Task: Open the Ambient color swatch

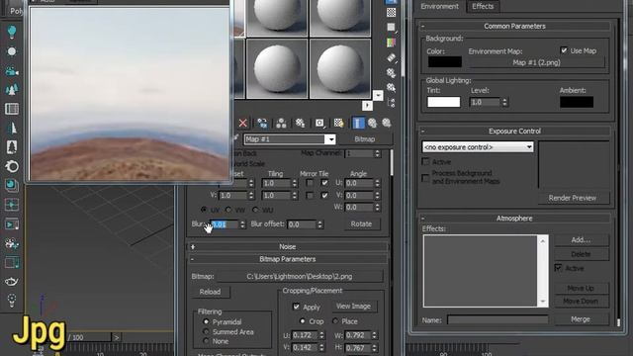Action: point(577,102)
